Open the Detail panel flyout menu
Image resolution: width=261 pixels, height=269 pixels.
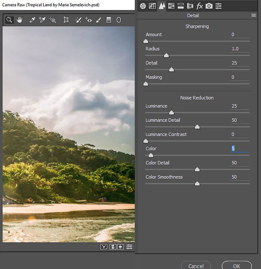click(254, 15)
